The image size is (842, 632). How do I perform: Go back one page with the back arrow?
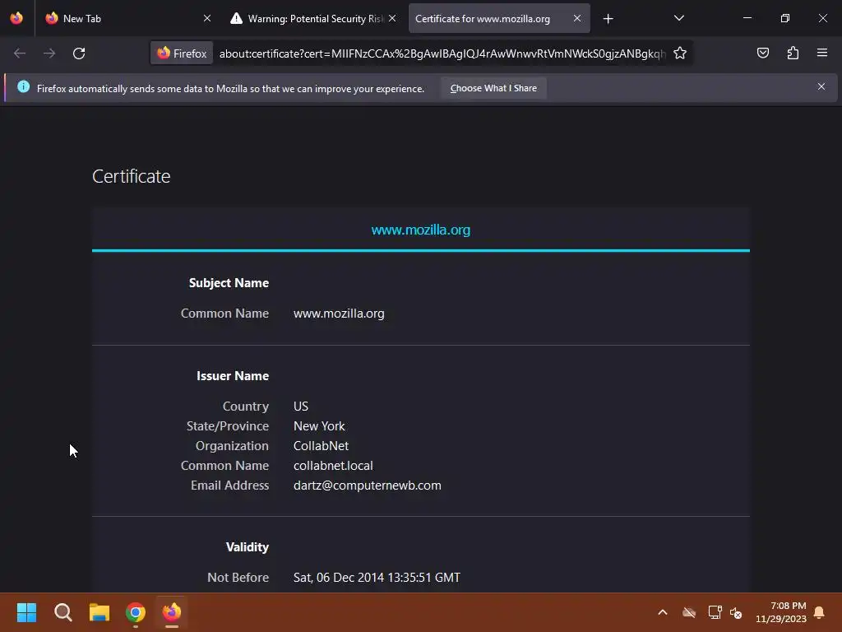pyautogui.click(x=20, y=53)
